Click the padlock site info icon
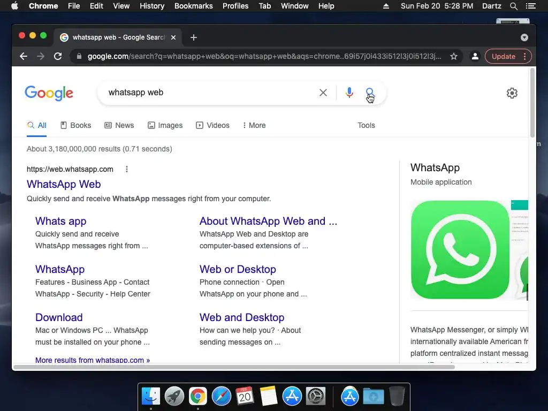The image size is (548, 411). (x=79, y=56)
